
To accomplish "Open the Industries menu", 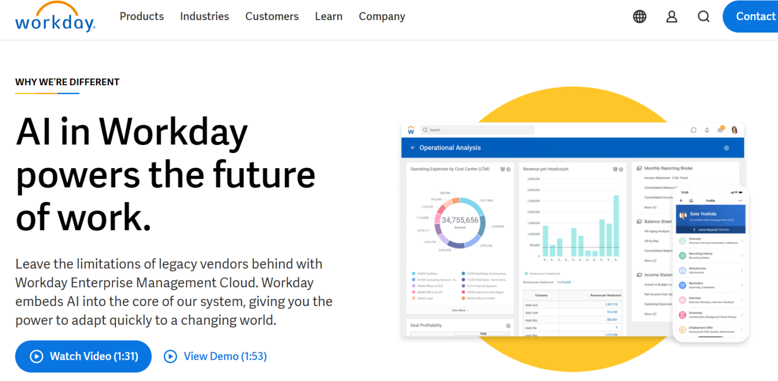I will [205, 16].
